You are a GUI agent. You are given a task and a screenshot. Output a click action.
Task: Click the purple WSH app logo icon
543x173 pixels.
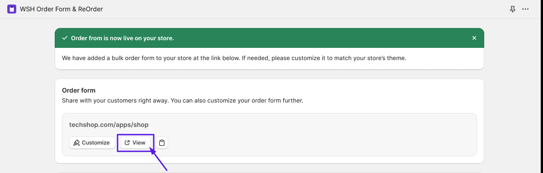12,9
